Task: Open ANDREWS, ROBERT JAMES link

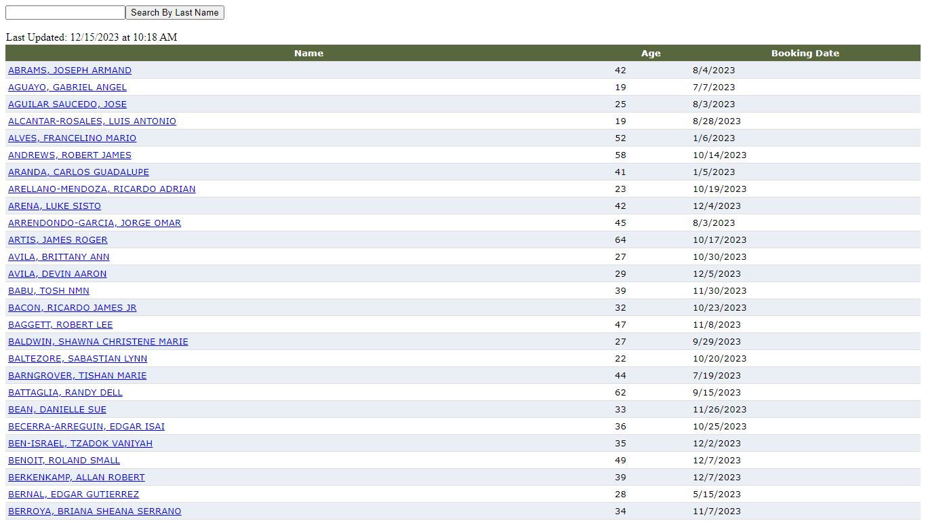Action: pos(70,155)
